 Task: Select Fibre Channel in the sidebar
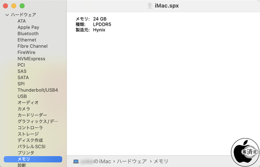(32, 46)
